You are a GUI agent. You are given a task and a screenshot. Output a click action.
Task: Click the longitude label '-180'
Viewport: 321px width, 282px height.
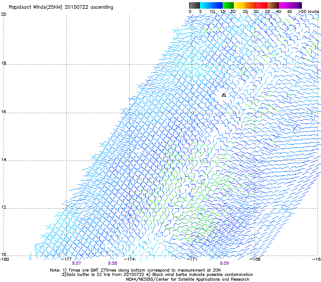4,259
